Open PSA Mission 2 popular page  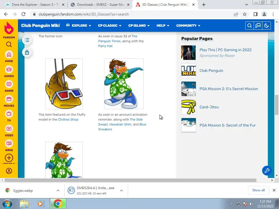(x=229, y=89)
